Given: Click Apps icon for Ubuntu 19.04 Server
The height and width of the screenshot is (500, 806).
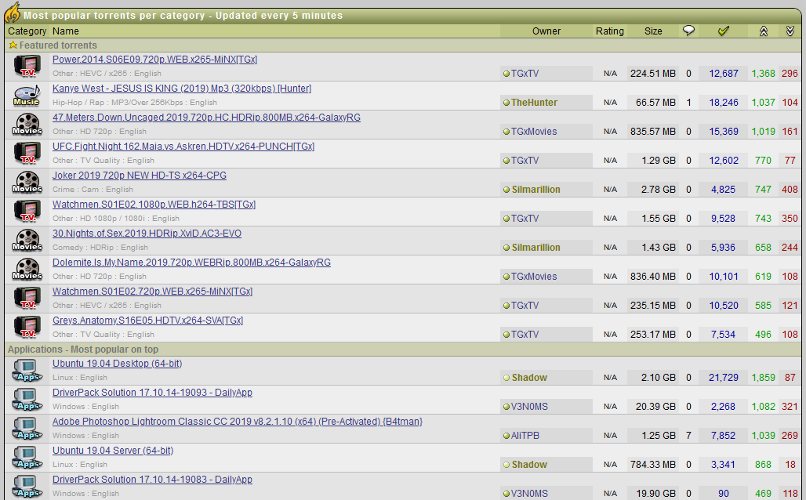Looking at the screenshot, I should (27, 458).
